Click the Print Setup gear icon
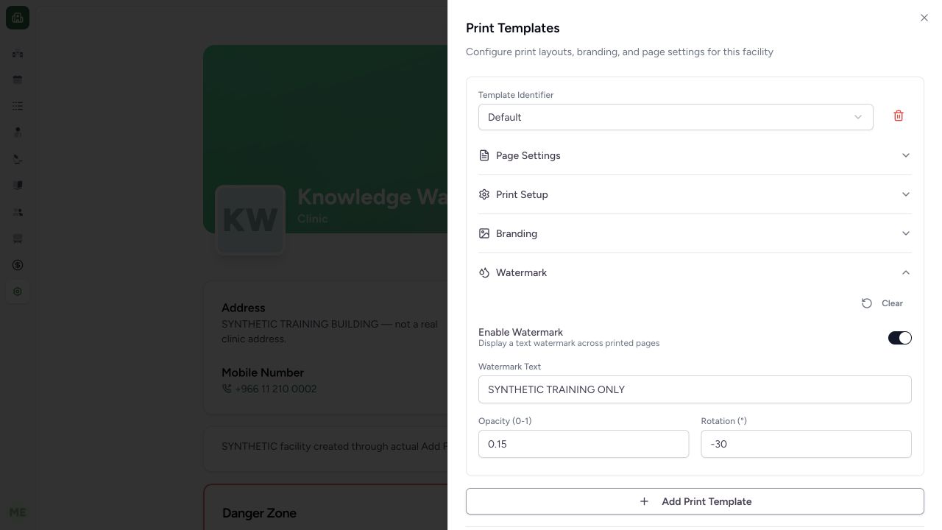The height and width of the screenshot is (530, 942). (484, 194)
